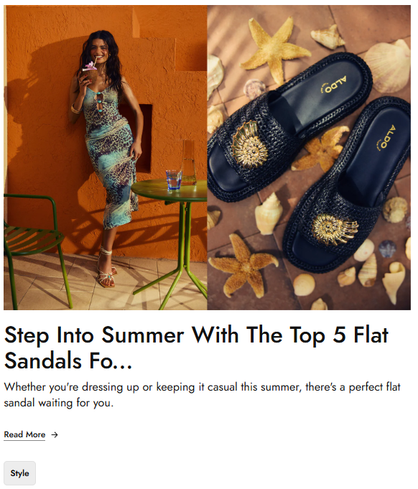The width and height of the screenshot is (418, 489).
Task: Click the tall glass carafe on table
Action: click(x=188, y=163)
